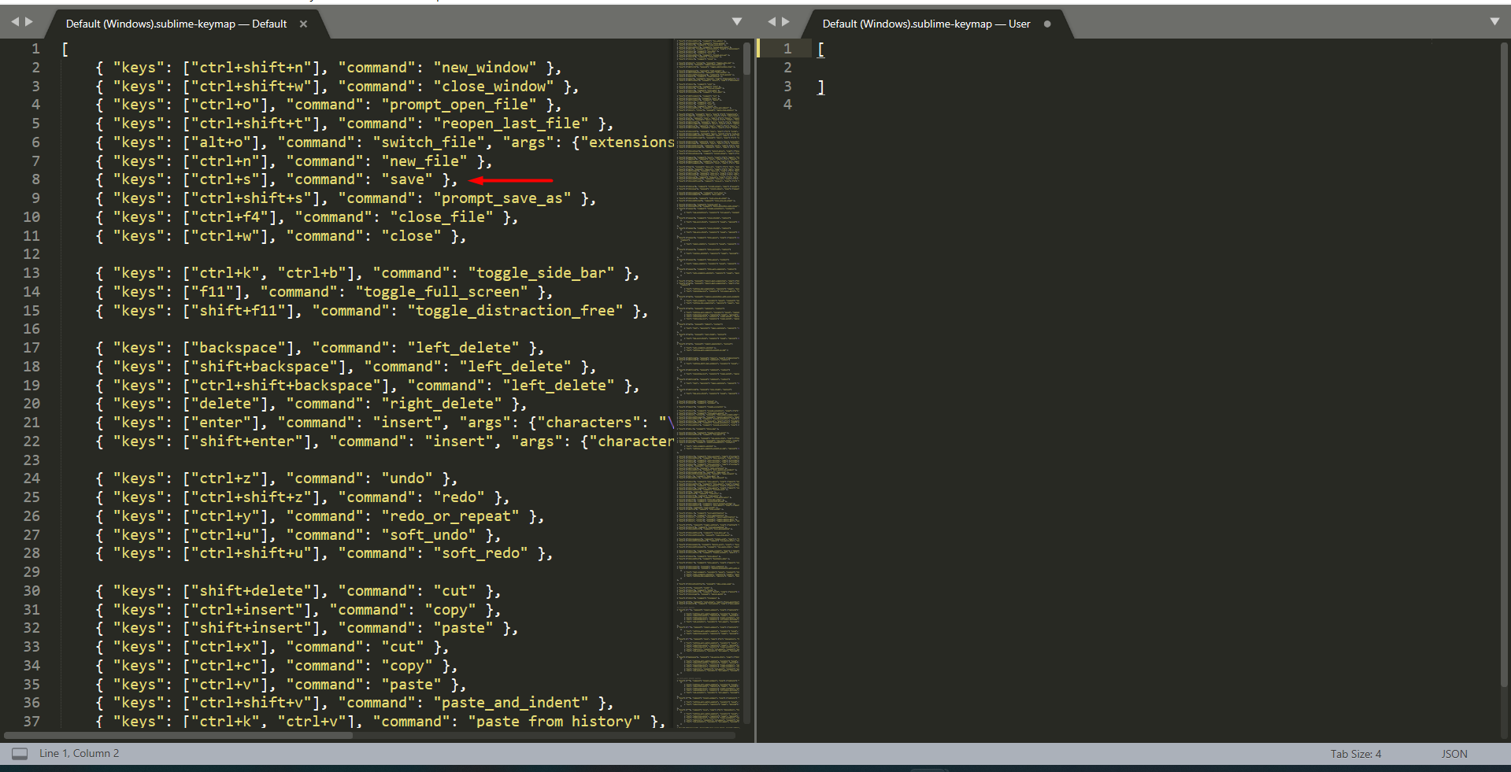The image size is (1511, 772).
Task: Click the "prompt_open_file" text
Action: point(459,105)
